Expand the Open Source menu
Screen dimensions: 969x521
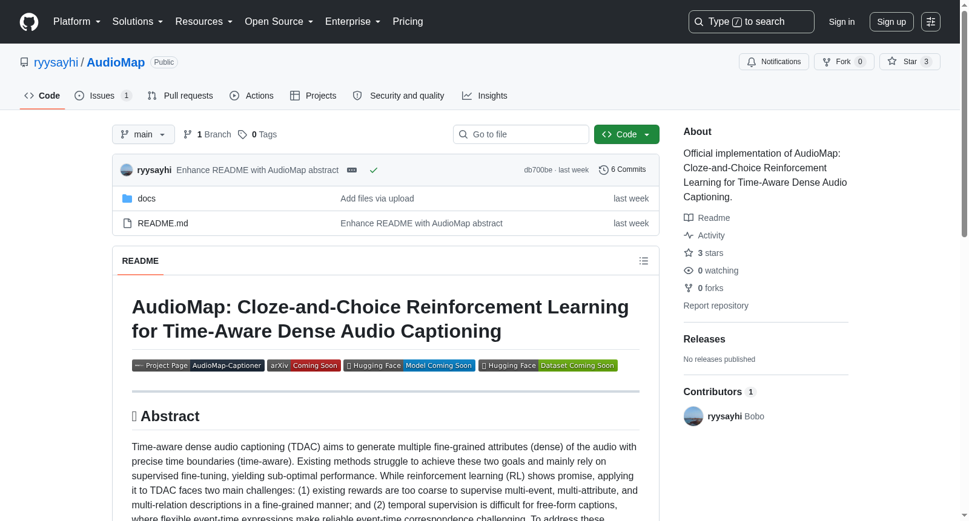(279, 22)
